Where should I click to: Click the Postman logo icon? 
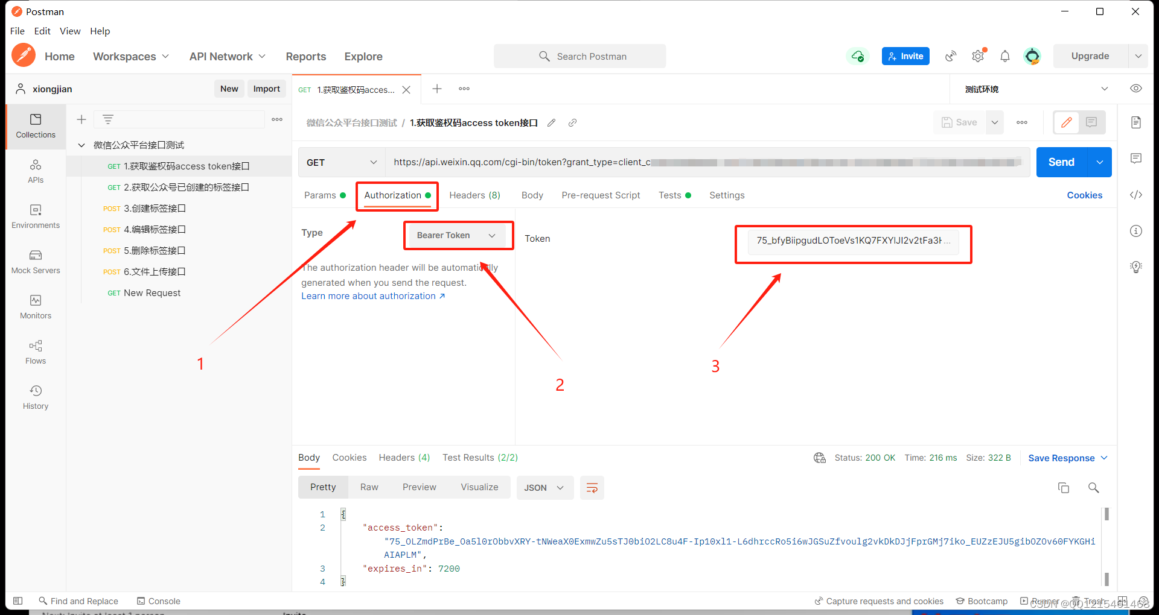24,55
